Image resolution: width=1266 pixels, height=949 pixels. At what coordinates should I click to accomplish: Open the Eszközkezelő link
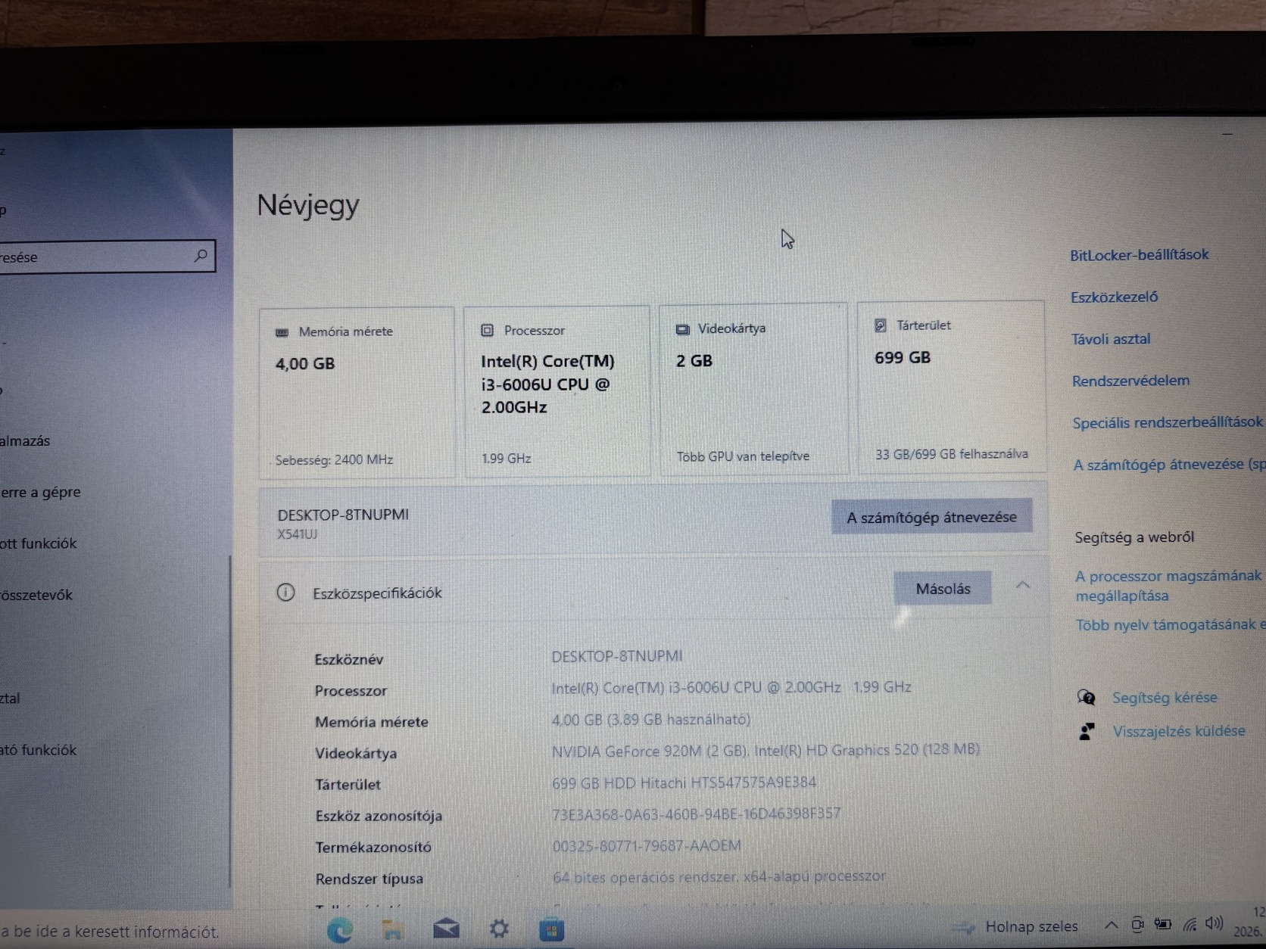coord(1114,297)
